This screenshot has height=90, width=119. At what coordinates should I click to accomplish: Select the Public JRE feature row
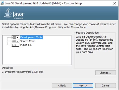pos(26,45)
